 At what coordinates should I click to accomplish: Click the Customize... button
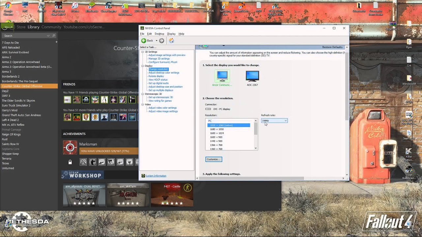[x=214, y=159]
